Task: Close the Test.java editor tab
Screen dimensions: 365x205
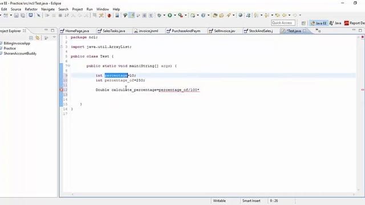Action: pos(305,31)
